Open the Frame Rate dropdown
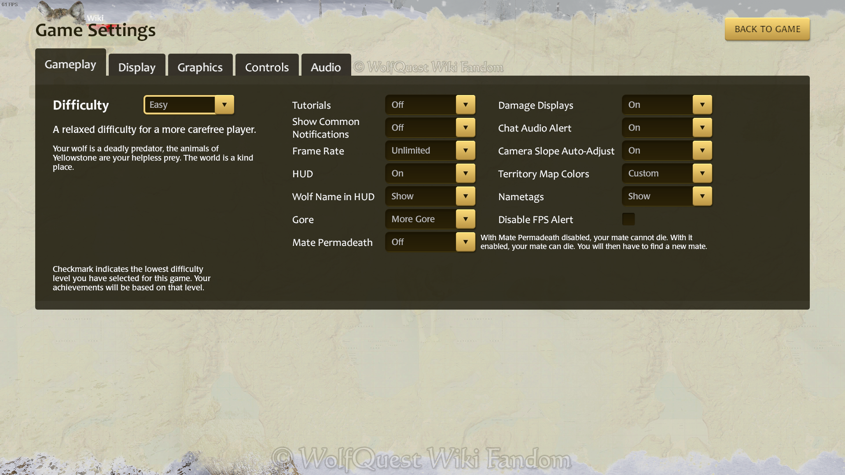Viewport: 845px width, 475px height. 466,150
